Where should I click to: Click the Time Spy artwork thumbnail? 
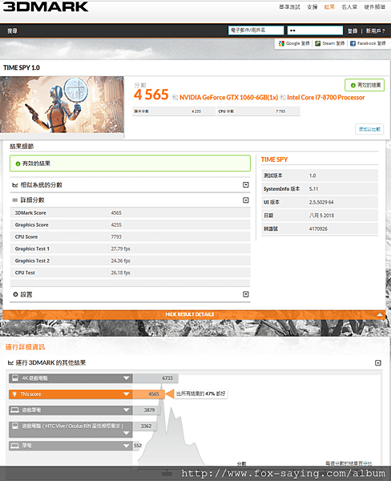click(x=62, y=104)
